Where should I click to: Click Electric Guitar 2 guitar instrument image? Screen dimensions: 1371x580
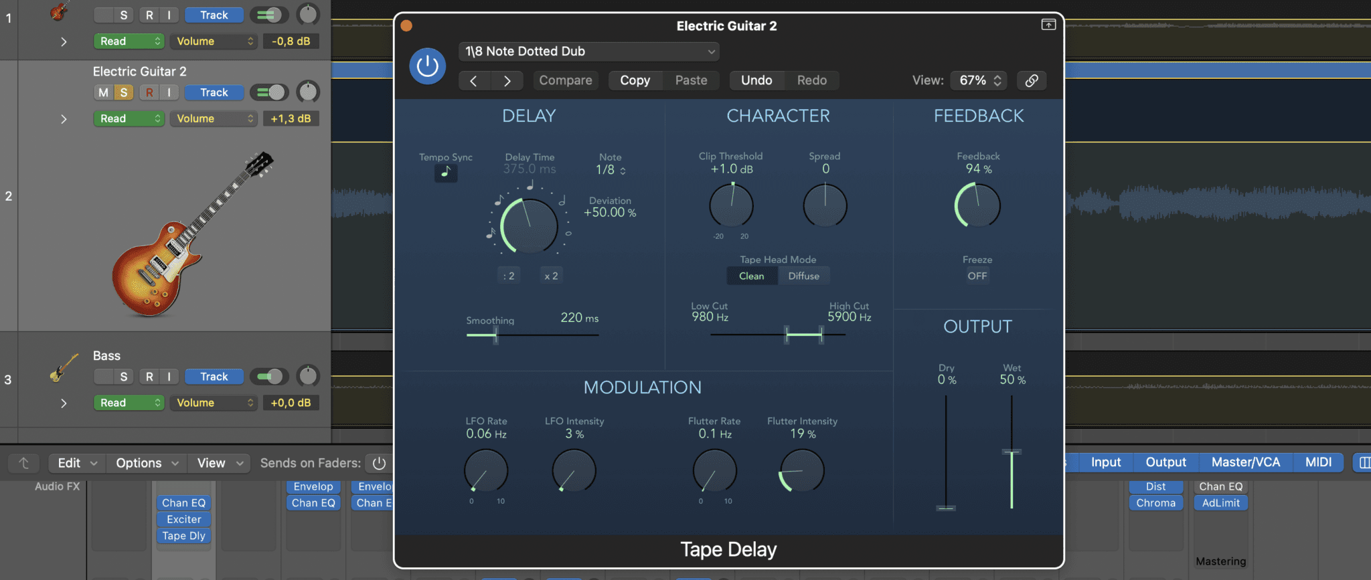pyautogui.click(x=192, y=233)
